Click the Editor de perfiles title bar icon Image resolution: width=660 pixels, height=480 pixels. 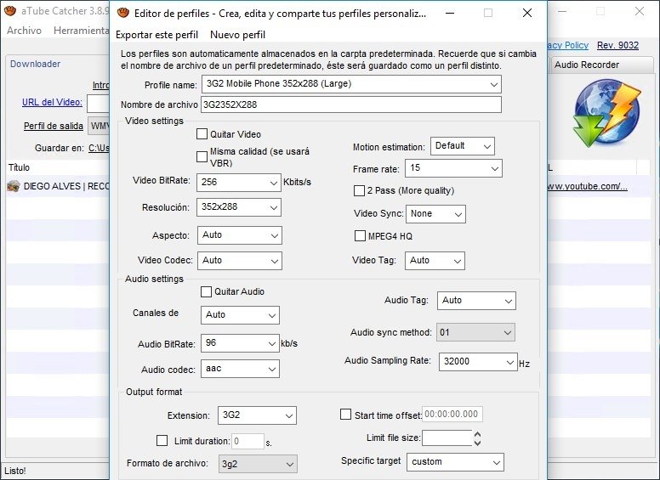[123, 13]
